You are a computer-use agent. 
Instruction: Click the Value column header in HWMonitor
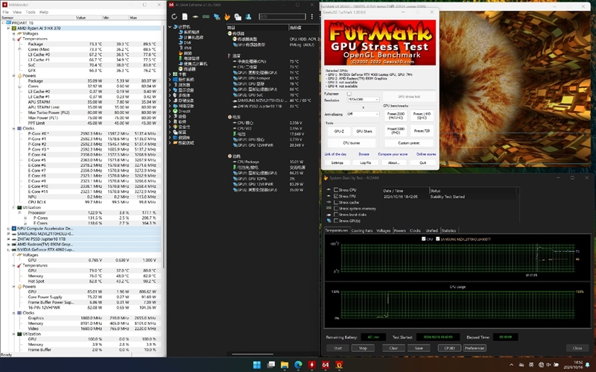click(x=89, y=17)
